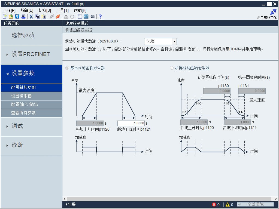The image size is (279, 209).
Task: Open an existing project file
Action: [x=11, y=17]
